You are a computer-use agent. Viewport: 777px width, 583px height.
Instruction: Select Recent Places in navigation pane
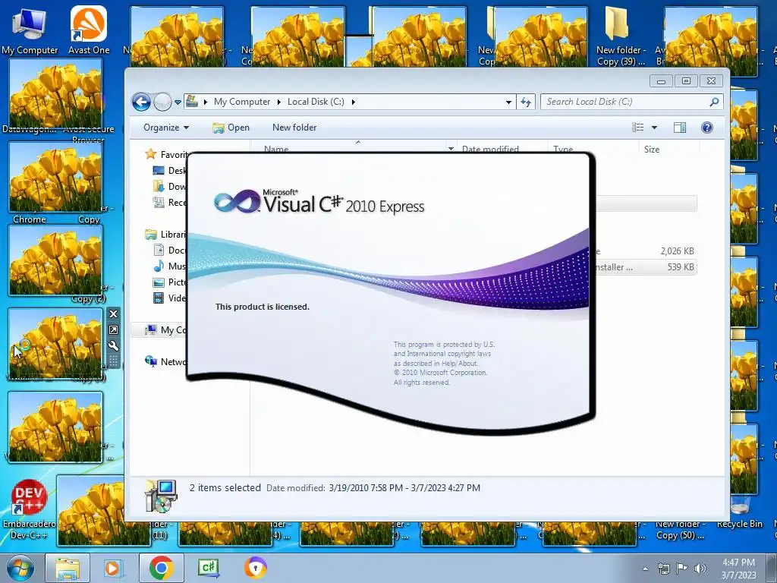(x=169, y=202)
